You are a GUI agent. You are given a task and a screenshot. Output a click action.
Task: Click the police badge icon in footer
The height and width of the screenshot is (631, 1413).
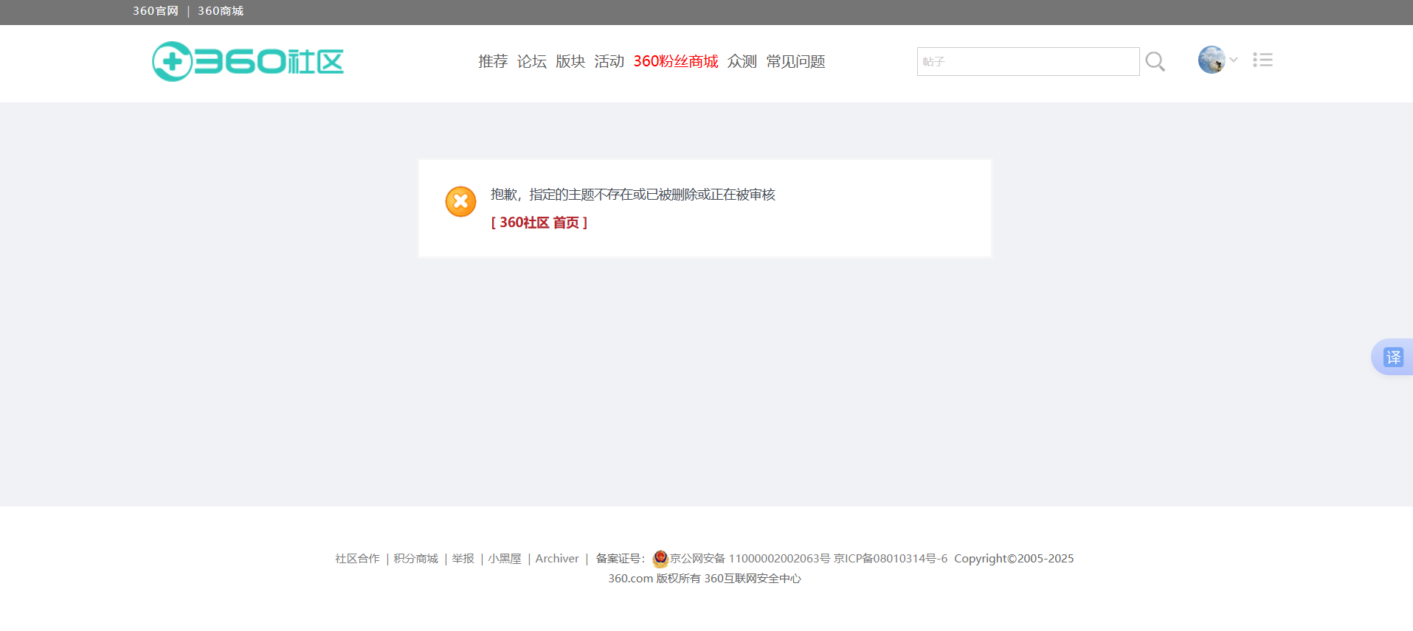660,559
